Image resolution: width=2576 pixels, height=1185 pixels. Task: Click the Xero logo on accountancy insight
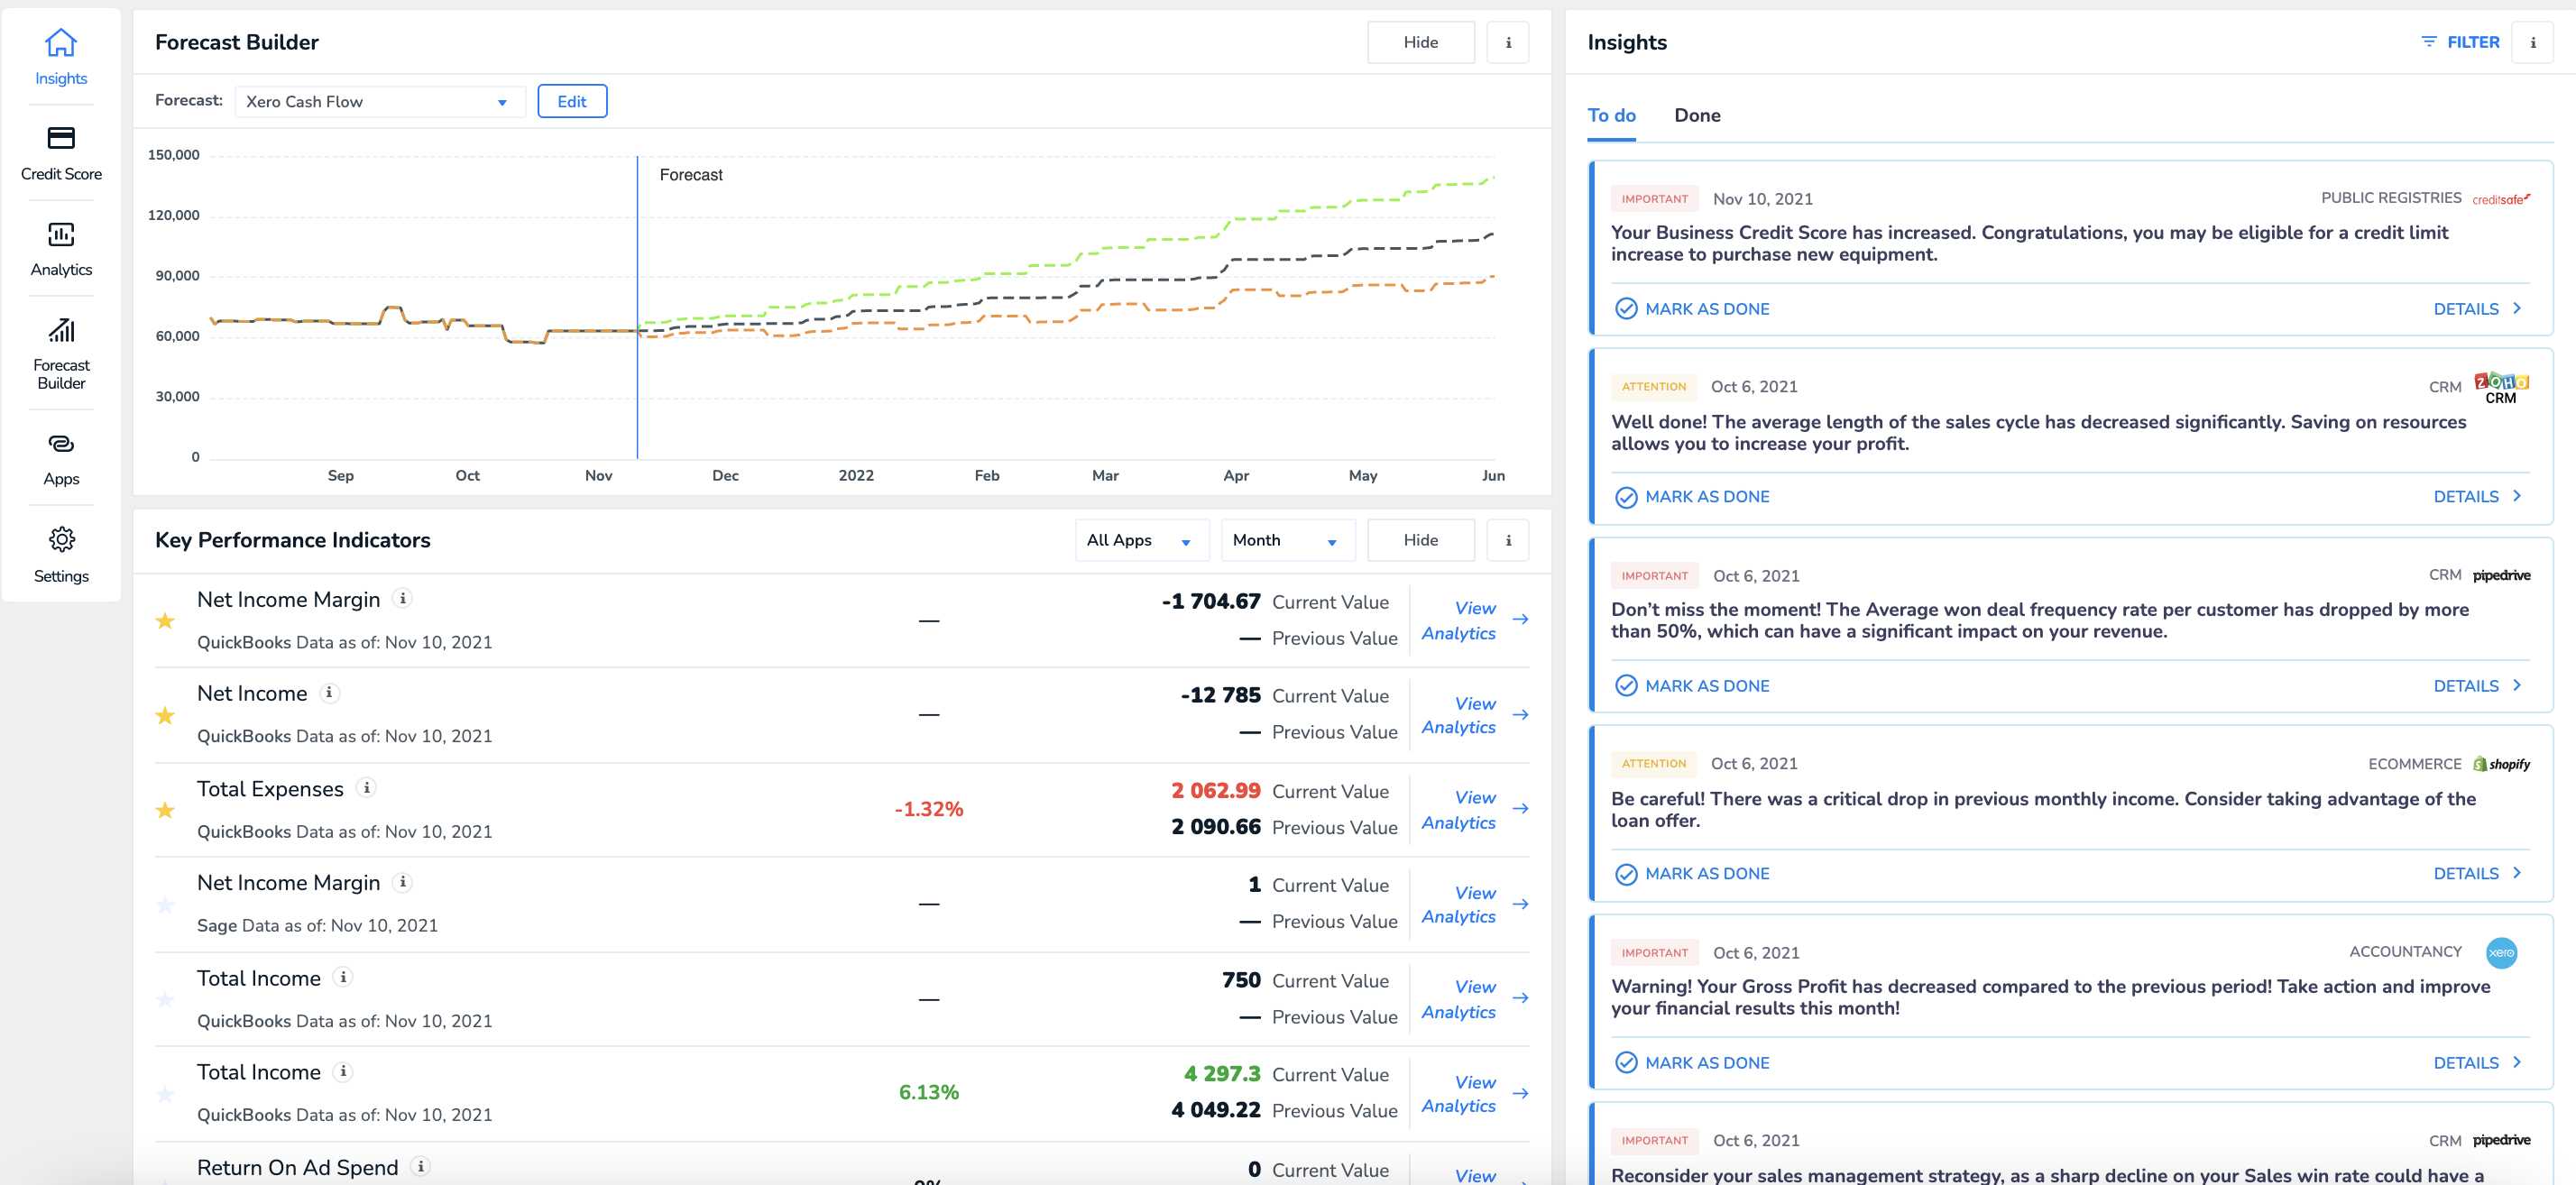(2501, 952)
